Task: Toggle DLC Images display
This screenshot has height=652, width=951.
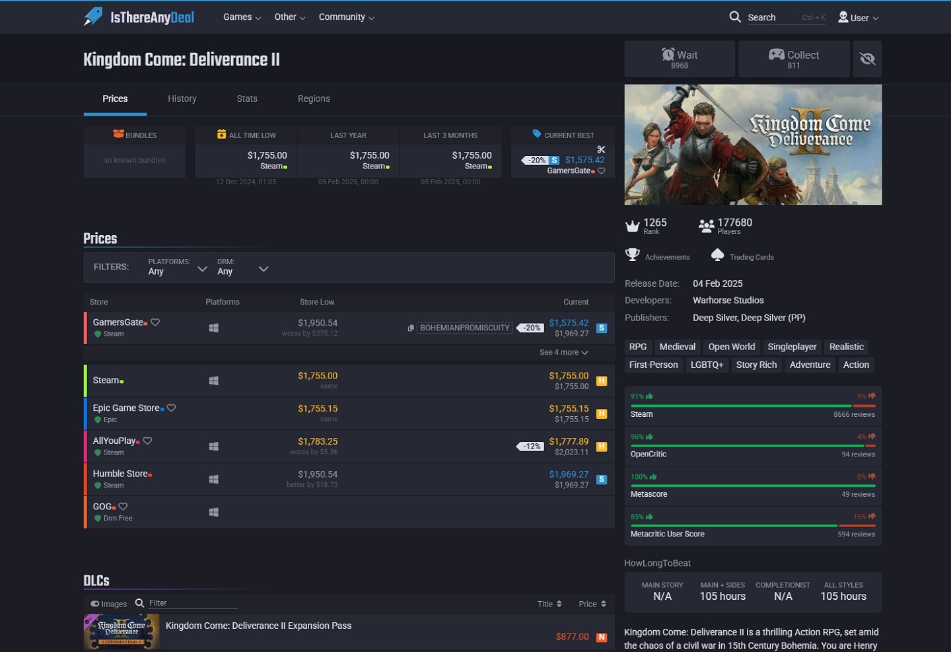Action: [108, 604]
